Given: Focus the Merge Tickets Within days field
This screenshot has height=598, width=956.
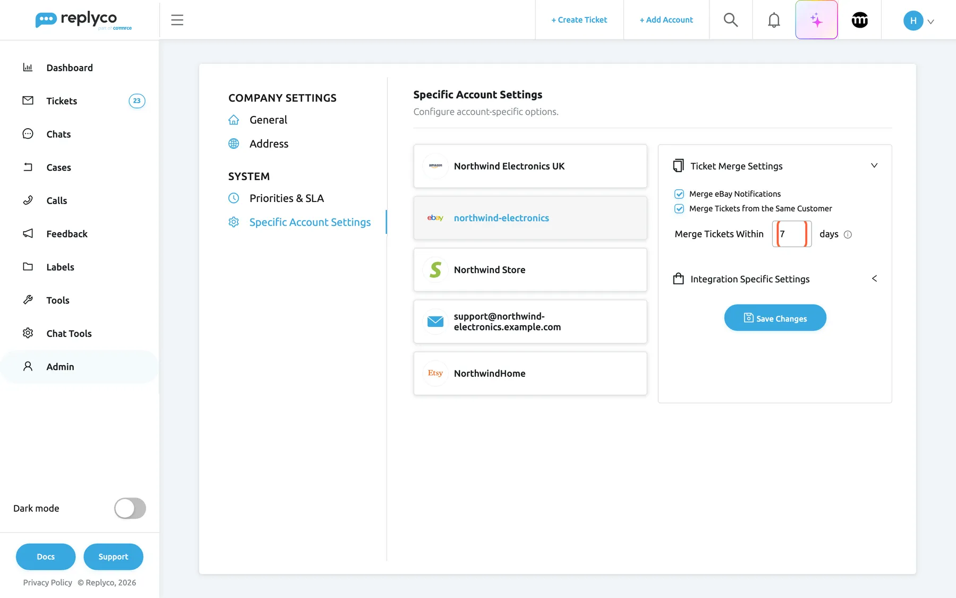Looking at the screenshot, I should (x=791, y=234).
